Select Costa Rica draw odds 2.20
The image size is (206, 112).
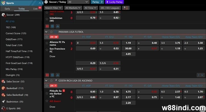point(129,103)
